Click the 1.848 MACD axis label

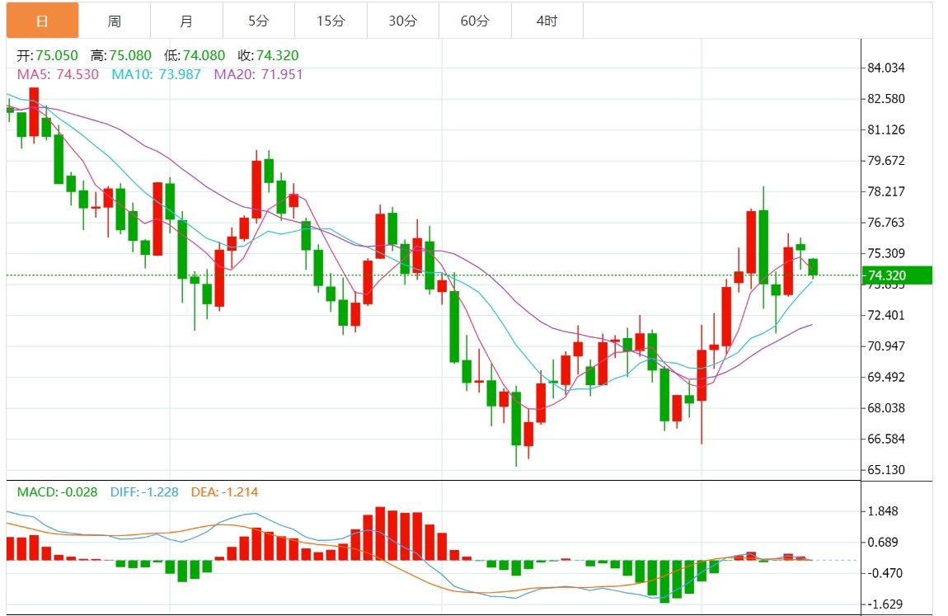(x=883, y=510)
